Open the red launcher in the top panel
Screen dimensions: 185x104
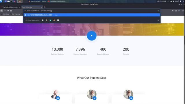click(x=20, y=1)
